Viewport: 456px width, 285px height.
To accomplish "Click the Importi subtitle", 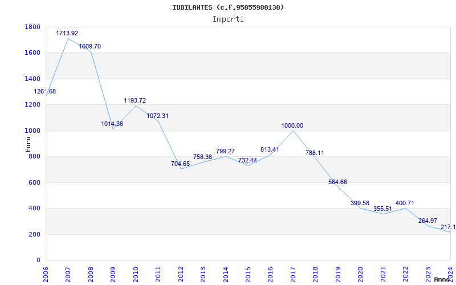I will click(228, 19).
